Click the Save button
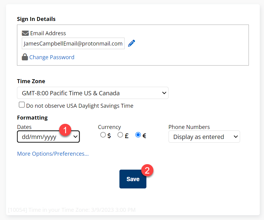Image resolution: width=264 pixels, height=220 pixels. point(132,179)
